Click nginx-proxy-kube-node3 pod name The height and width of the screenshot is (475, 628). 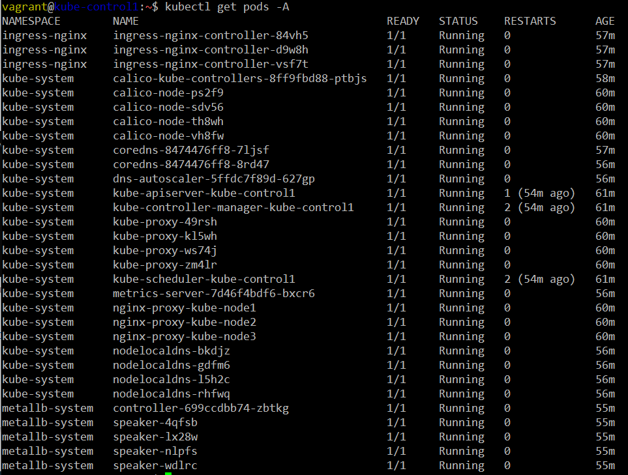[x=185, y=337]
